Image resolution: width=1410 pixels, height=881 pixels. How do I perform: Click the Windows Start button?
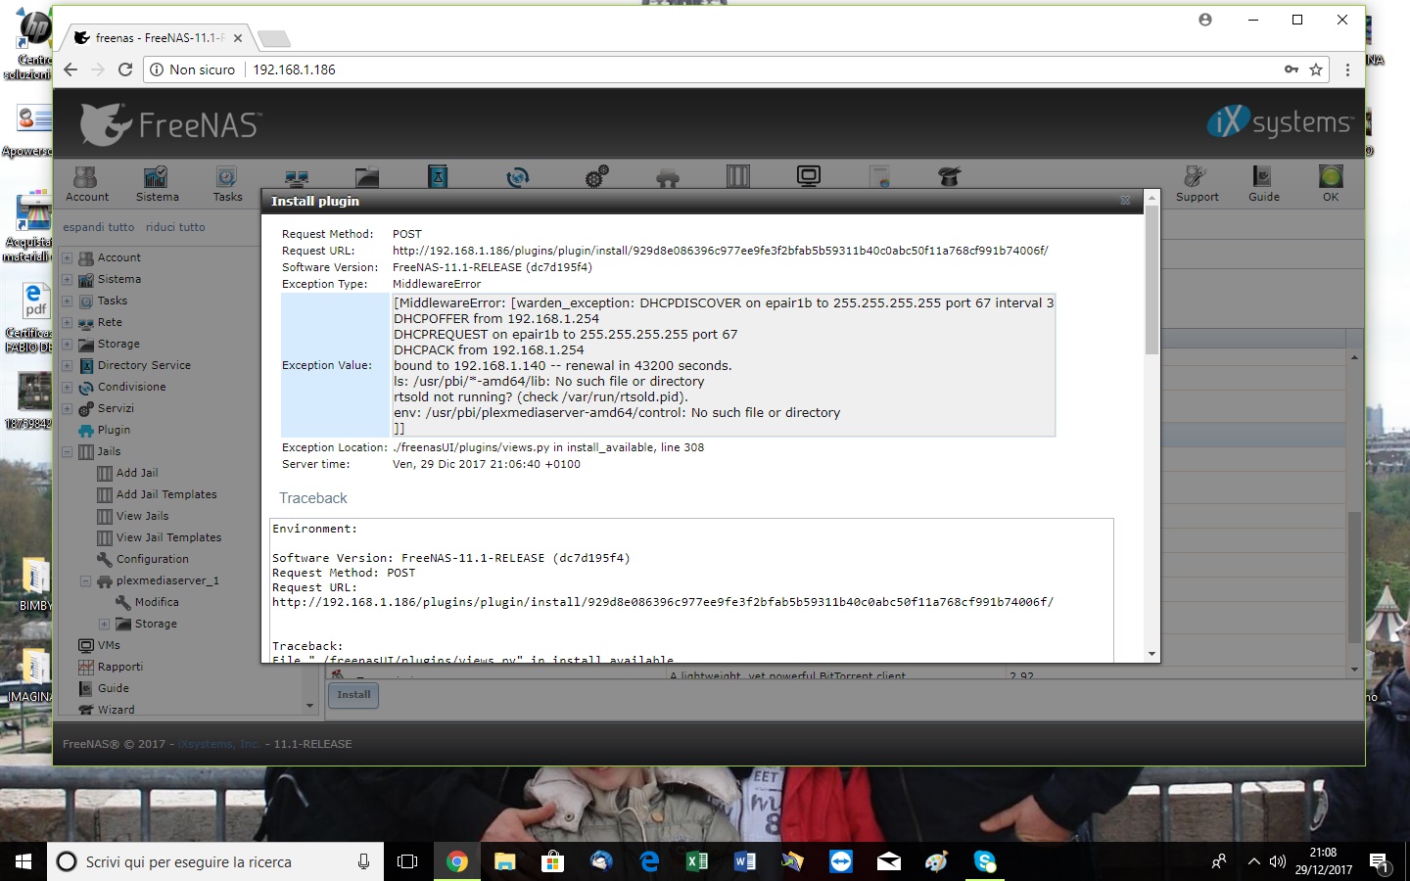click(x=23, y=861)
